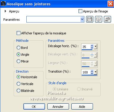Expand the Aperçu disclosure triangle
Screen dimensions: 114x112
pos(6,11)
